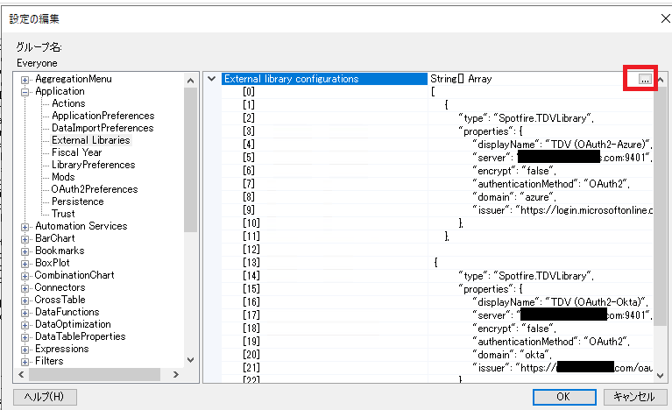Select External library configurations property row

click(324, 79)
